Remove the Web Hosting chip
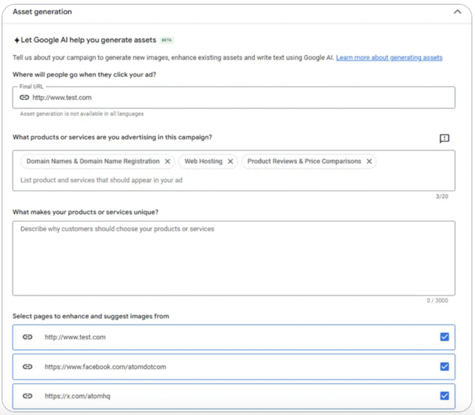 coord(231,161)
